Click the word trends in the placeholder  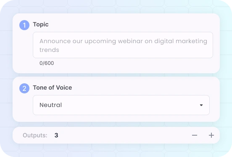coord(49,50)
